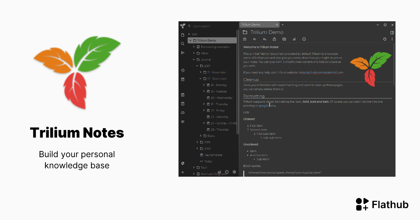Screen dimensions: 420x220
Task: Collapse the Trilium Demo tree node
Action: [191, 40]
